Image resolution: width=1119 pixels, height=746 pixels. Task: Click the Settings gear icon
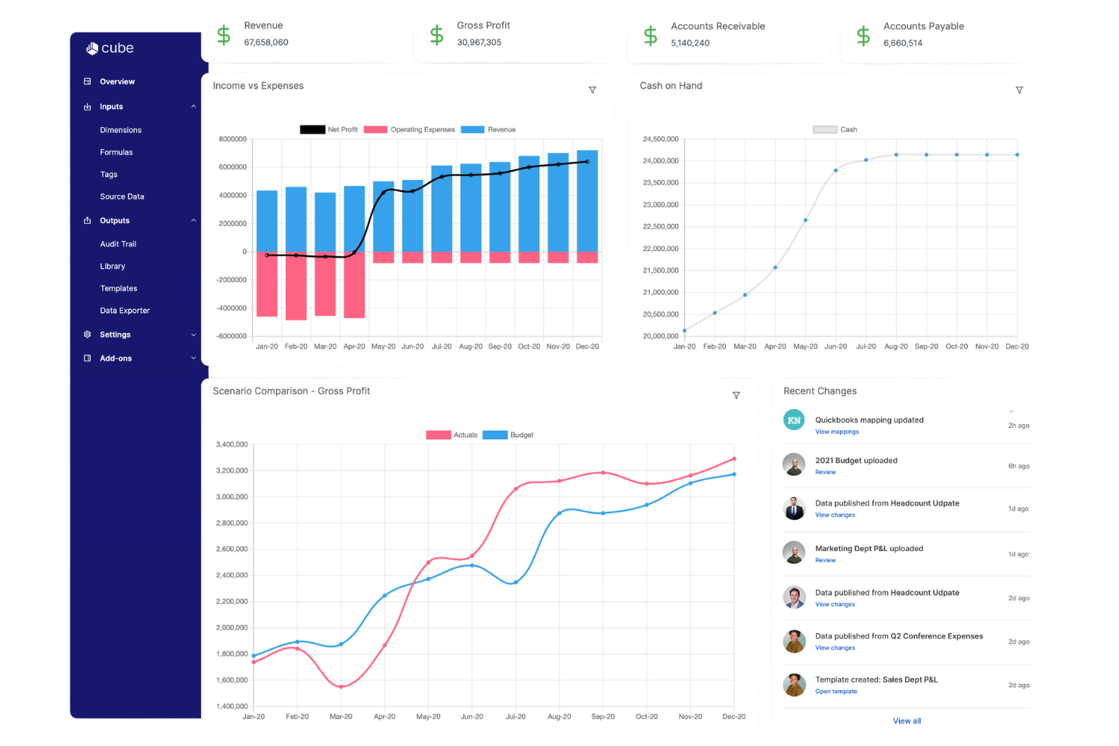click(x=87, y=335)
